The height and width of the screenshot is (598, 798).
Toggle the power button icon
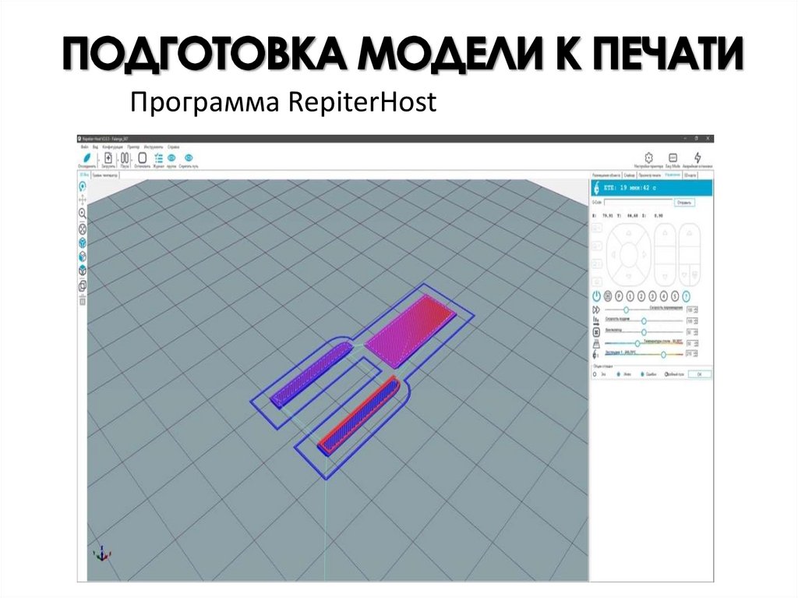pos(596,296)
